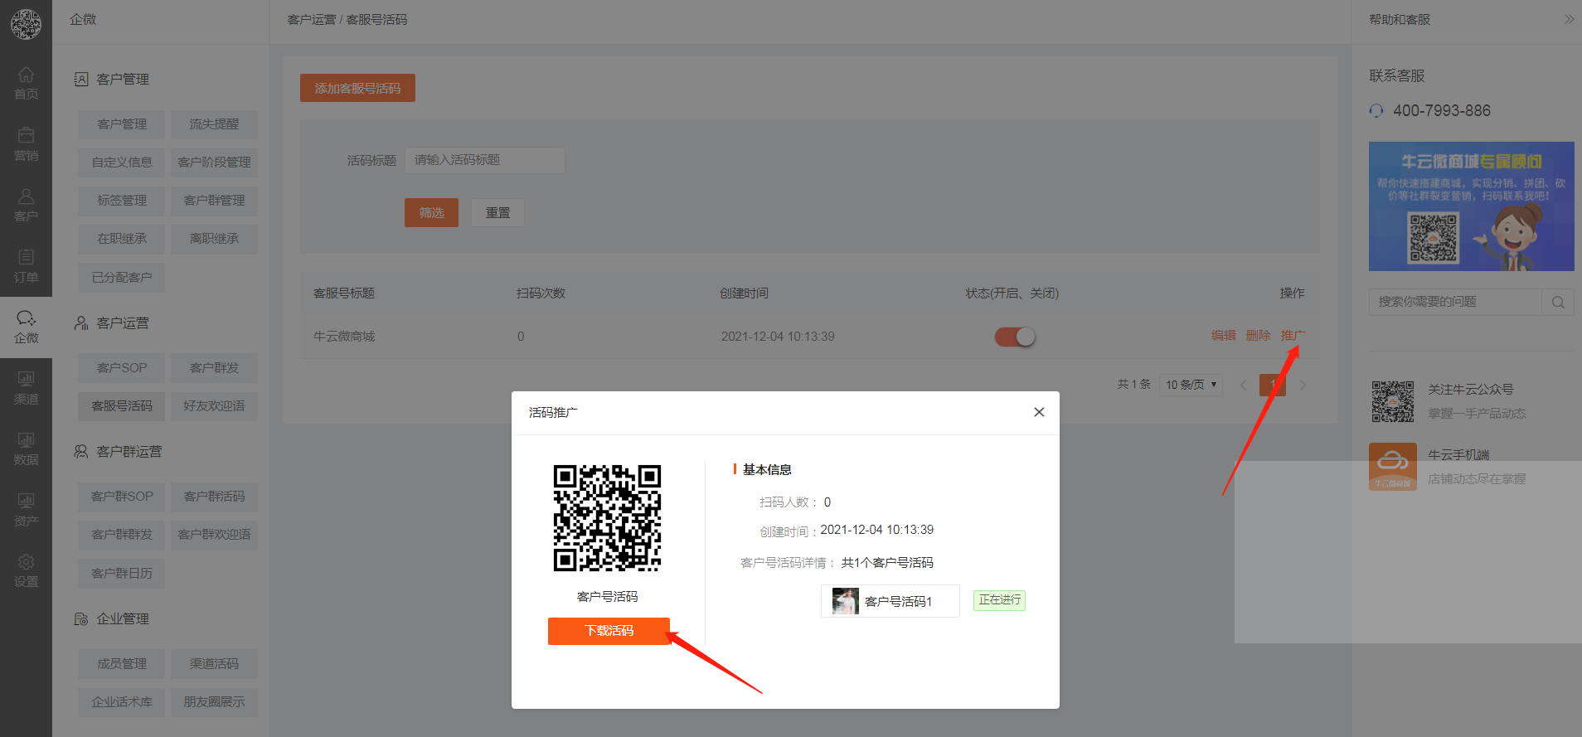This screenshot has height=737, width=1582.
Task: Open 客户阶段管理 menu item
Action: tap(214, 162)
